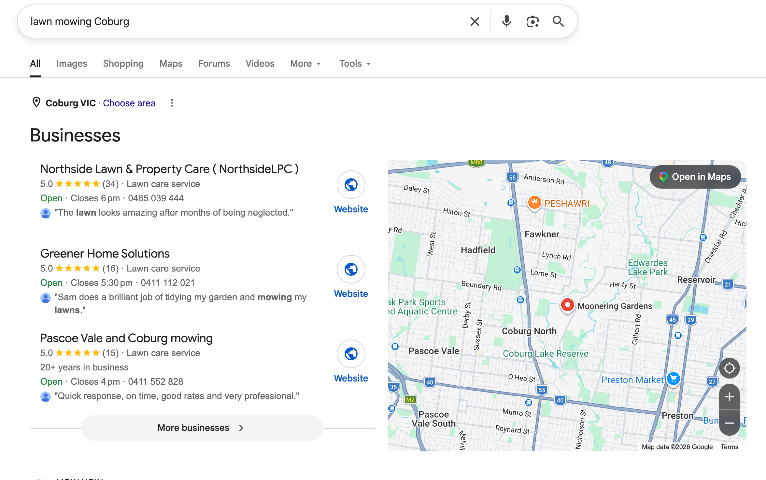Zoom out on the map with minus button
This screenshot has width=766, height=480.
click(x=729, y=423)
